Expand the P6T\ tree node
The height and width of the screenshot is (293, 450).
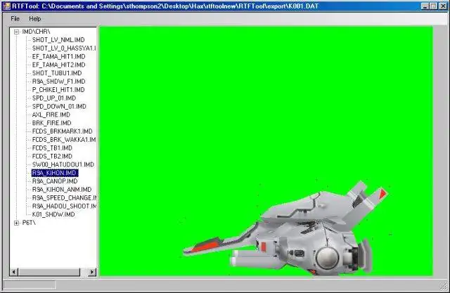coord(17,223)
